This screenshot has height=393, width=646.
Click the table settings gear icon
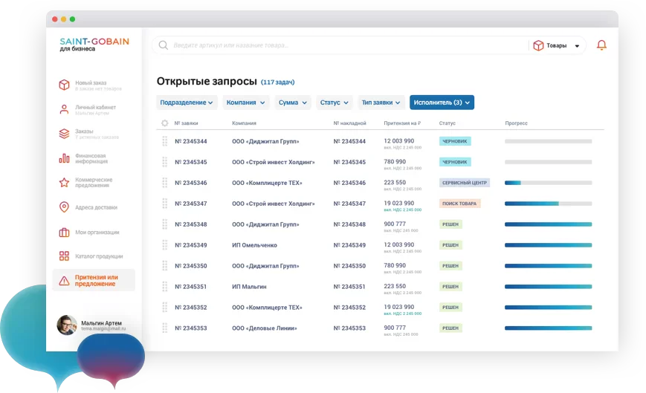[165, 123]
